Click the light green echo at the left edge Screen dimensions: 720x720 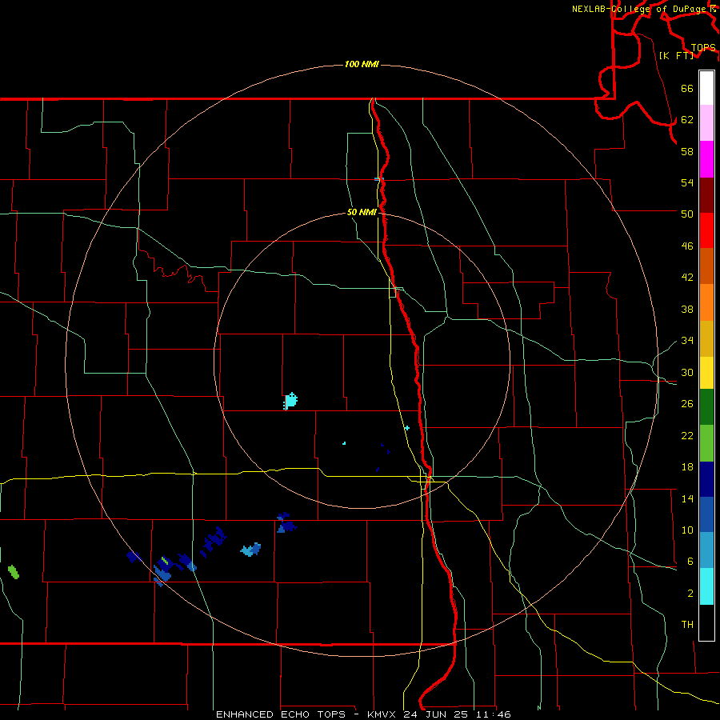(14, 572)
